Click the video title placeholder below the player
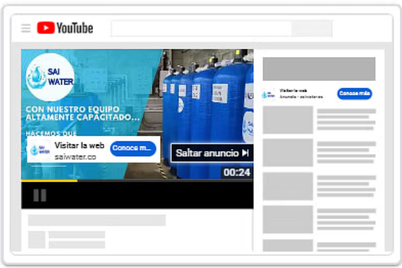402x268 pixels. tap(97, 220)
